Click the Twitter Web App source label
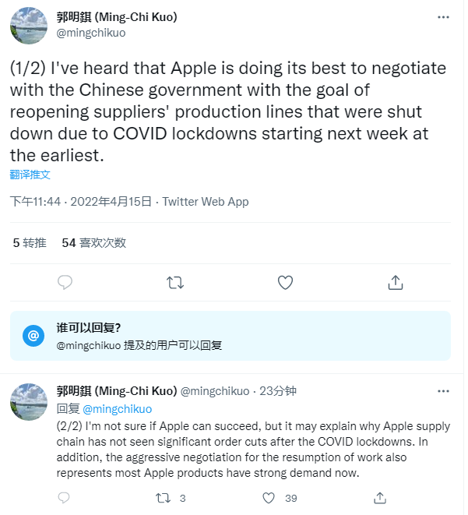Viewport: 468px width, 515px height. [205, 202]
